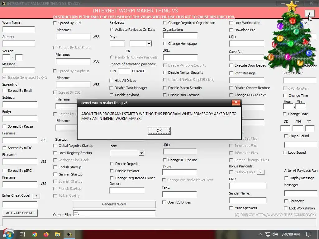
Task: Tick the Display Message checkbox
Action: pyautogui.click(x=286, y=178)
